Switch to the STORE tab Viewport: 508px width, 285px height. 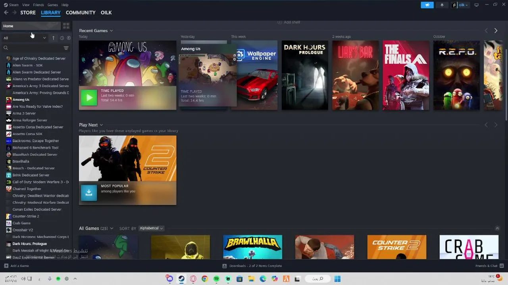pyautogui.click(x=28, y=13)
